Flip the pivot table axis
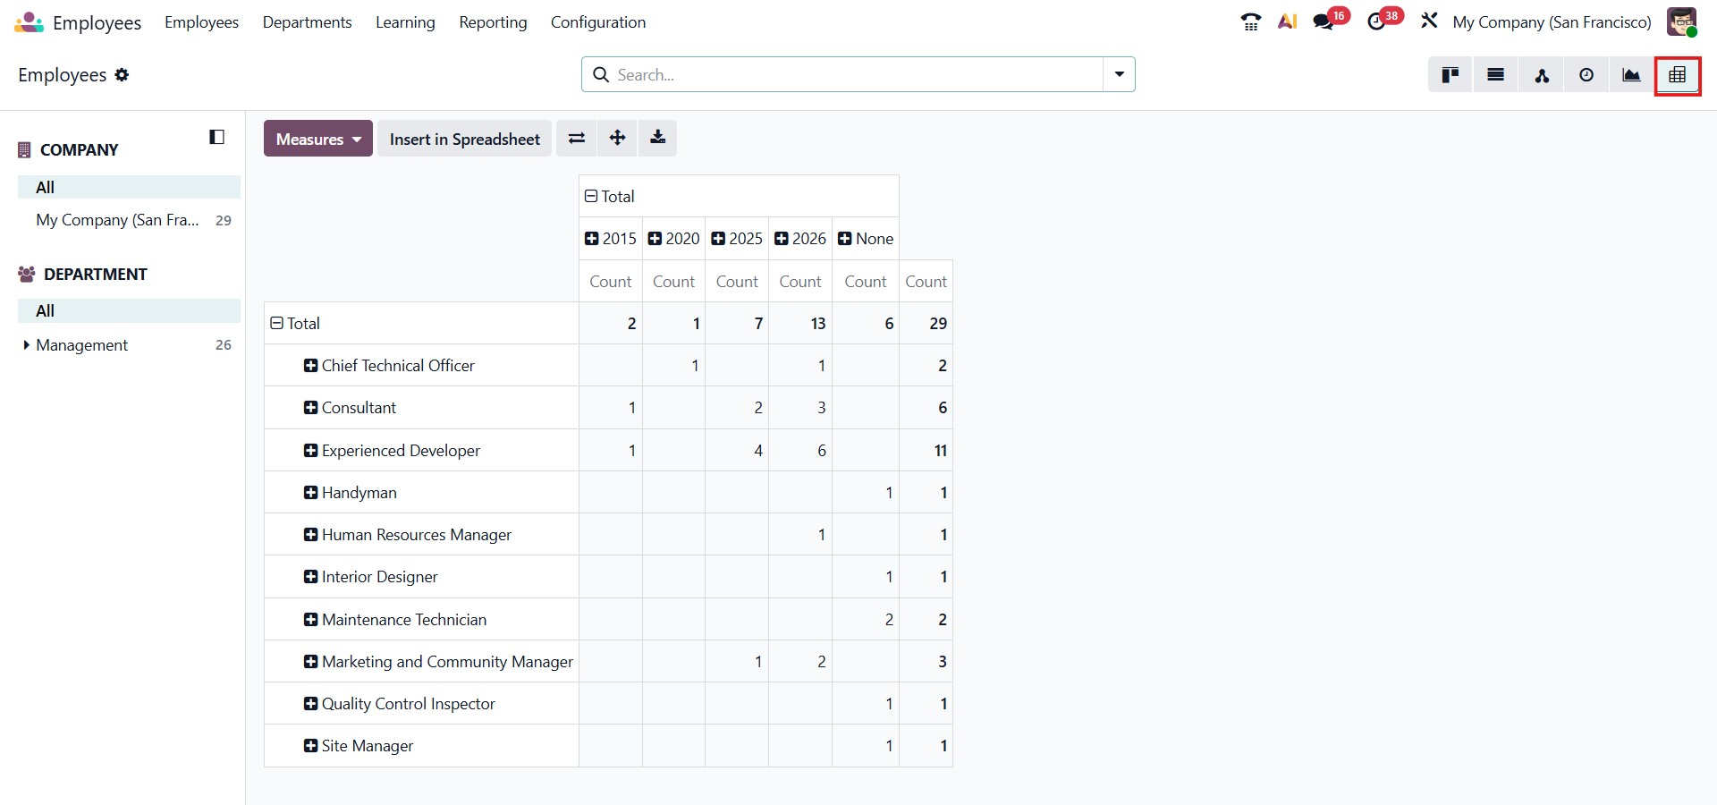The width and height of the screenshot is (1717, 805). coord(577,139)
